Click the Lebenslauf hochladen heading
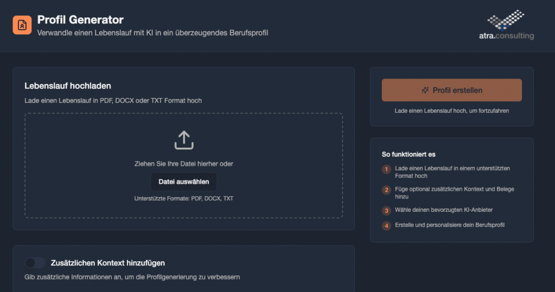The width and height of the screenshot is (555, 292). click(x=68, y=86)
